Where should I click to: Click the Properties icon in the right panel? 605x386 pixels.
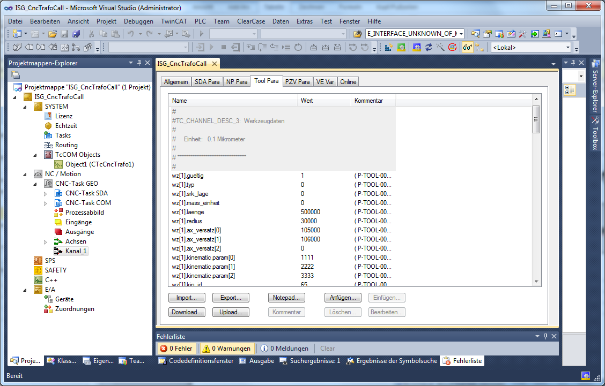pyautogui.click(x=570, y=90)
